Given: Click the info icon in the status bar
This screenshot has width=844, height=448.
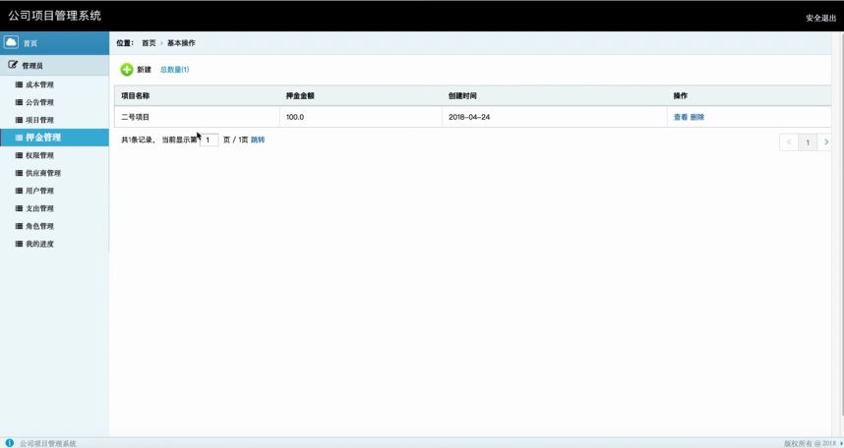Looking at the screenshot, I should tap(9, 443).
